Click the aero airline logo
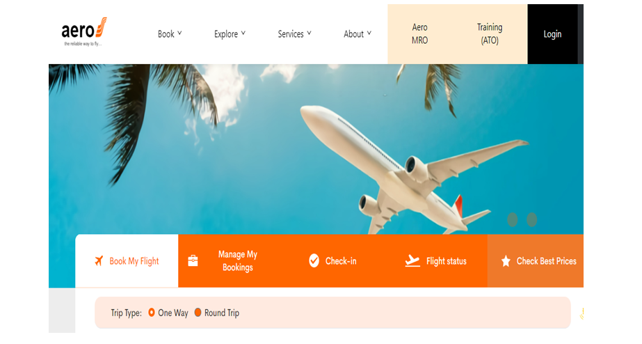642x344 pixels. [x=84, y=32]
